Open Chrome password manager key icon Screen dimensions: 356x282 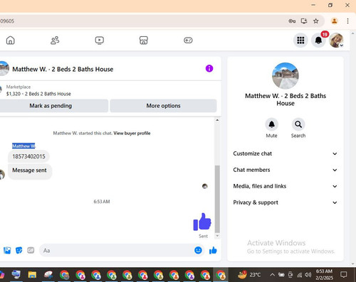point(292,21)
